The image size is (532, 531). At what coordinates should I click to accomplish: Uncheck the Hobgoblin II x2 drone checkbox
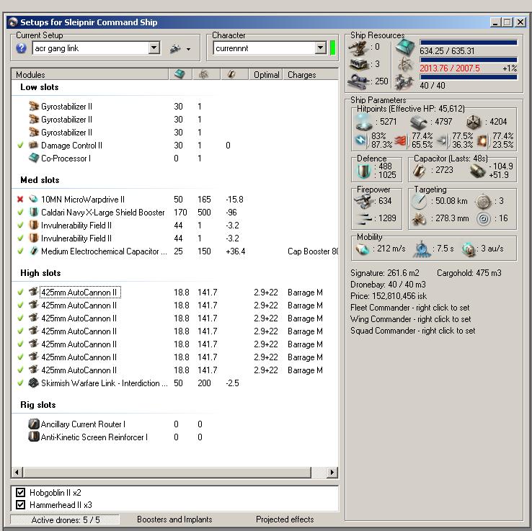(x=21, y=492)
